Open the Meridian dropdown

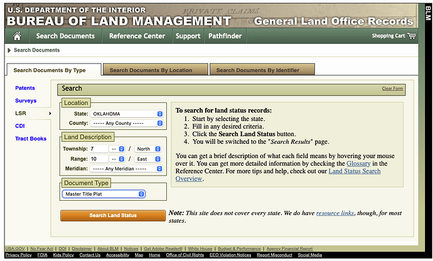(127, 169)
